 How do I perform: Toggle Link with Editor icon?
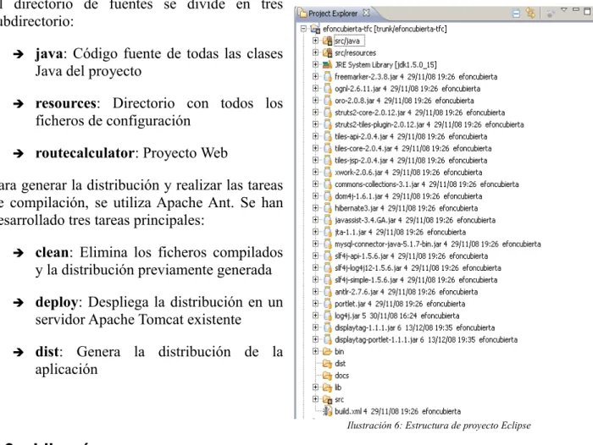530,14
